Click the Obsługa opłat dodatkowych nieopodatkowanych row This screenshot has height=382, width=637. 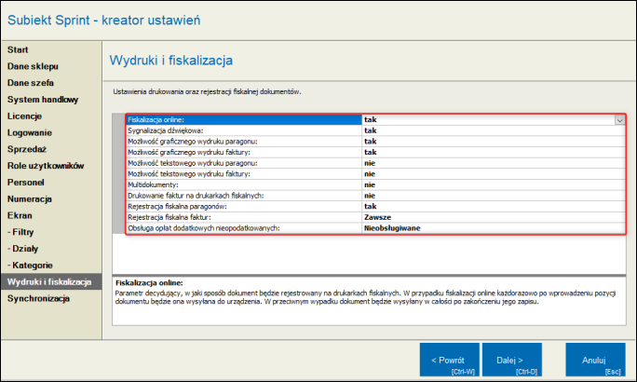pyautogui.click(x=243, y=227)
